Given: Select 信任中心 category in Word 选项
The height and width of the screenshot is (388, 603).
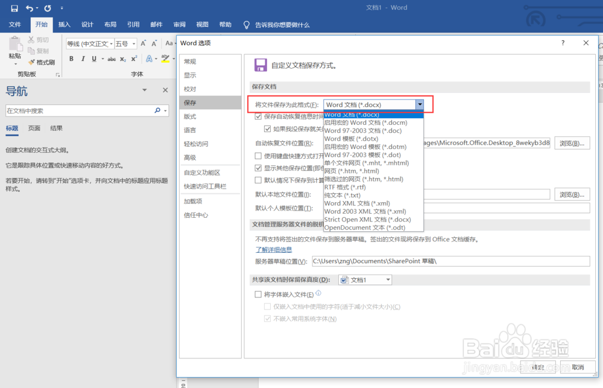Looking at the screenshot, I should click(x=210, y=215).
